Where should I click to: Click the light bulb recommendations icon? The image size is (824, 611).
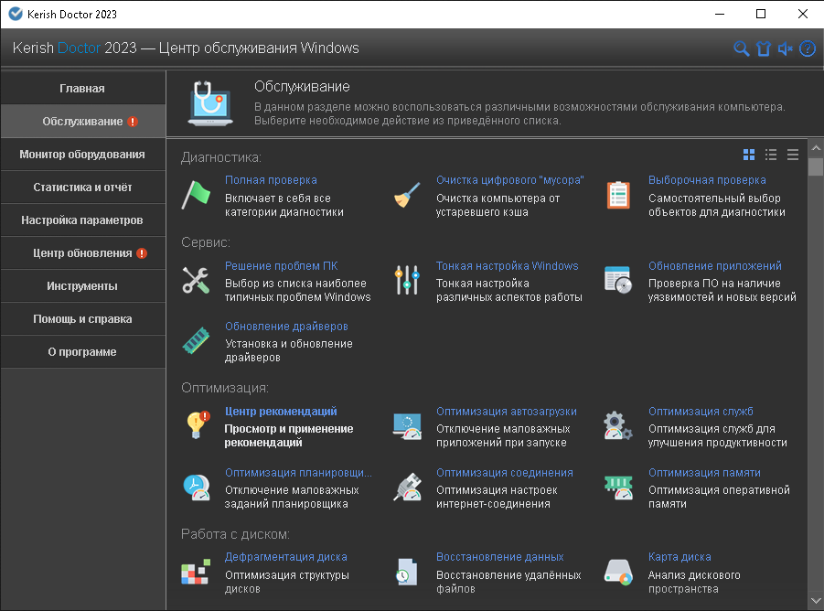pyautogui.click(x=198, y=425)
